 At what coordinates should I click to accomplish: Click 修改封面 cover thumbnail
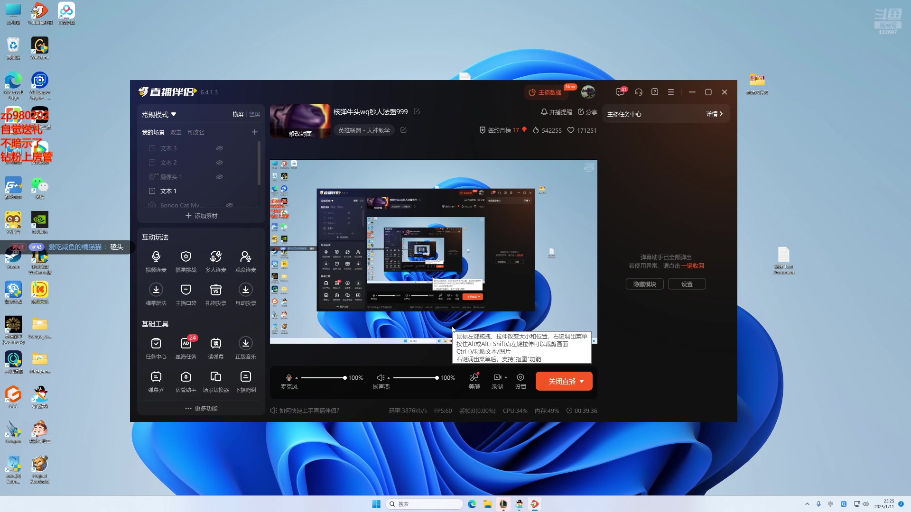(x=300, y=121)
